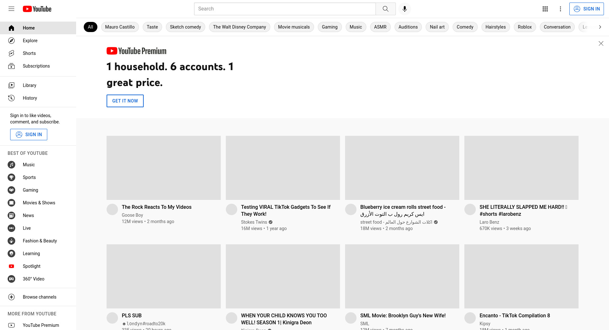Click the Fashion & Beauty icon

[x=11, y=241]
